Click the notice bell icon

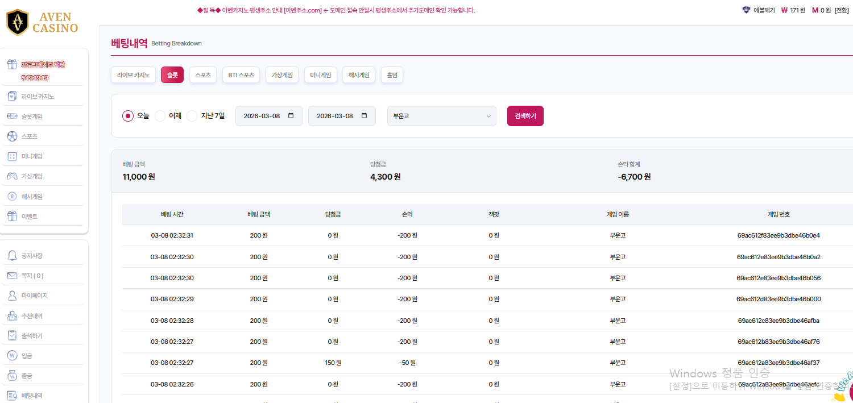(12, 256)
